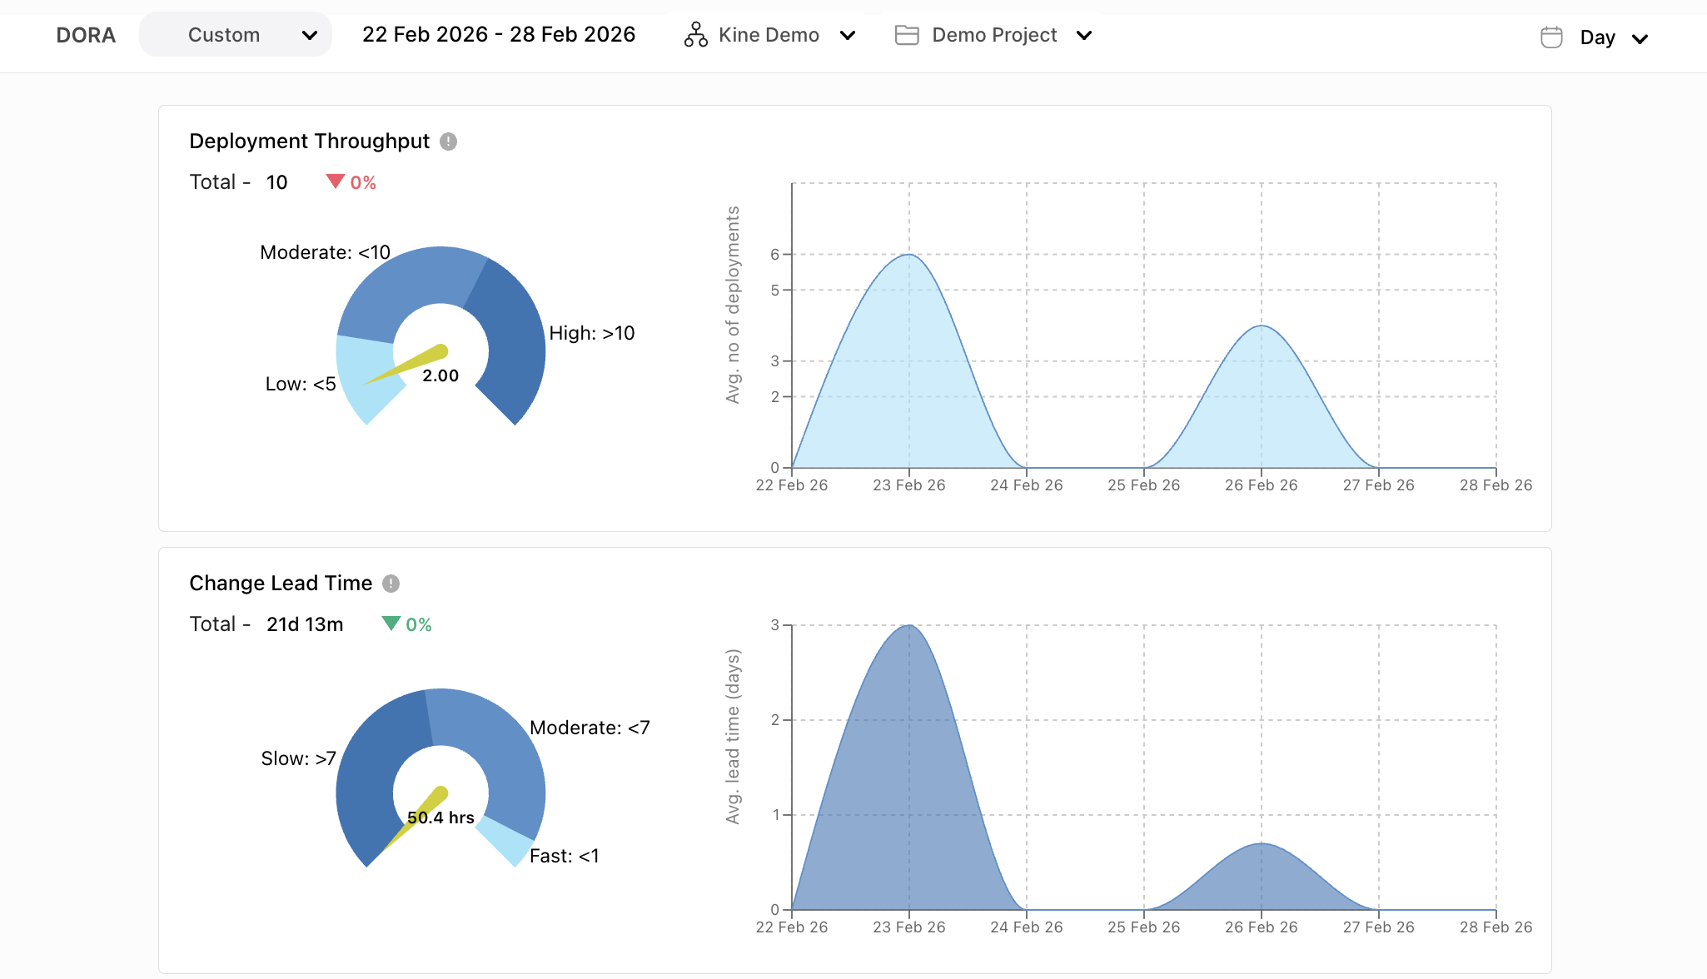1707x979 pixels.
Task: Click the organization hierarchy icon beside Kine Demo
Action: coord(694,35)
